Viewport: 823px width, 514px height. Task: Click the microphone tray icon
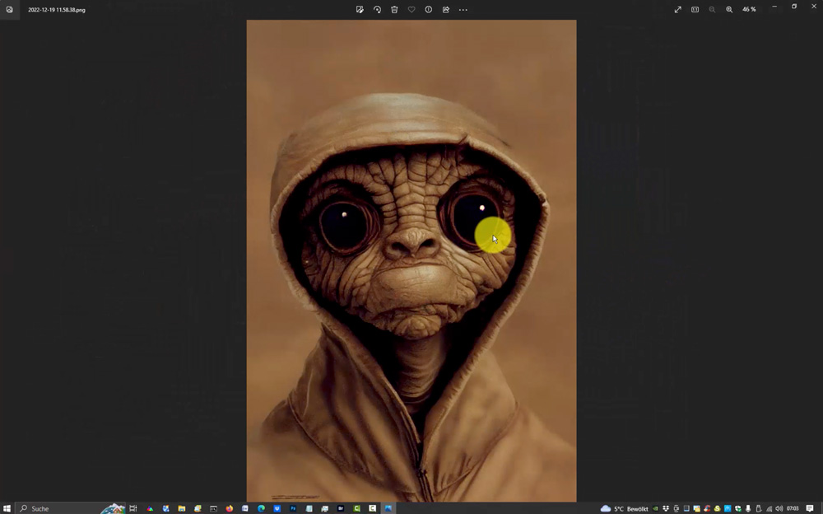point(748,508)
